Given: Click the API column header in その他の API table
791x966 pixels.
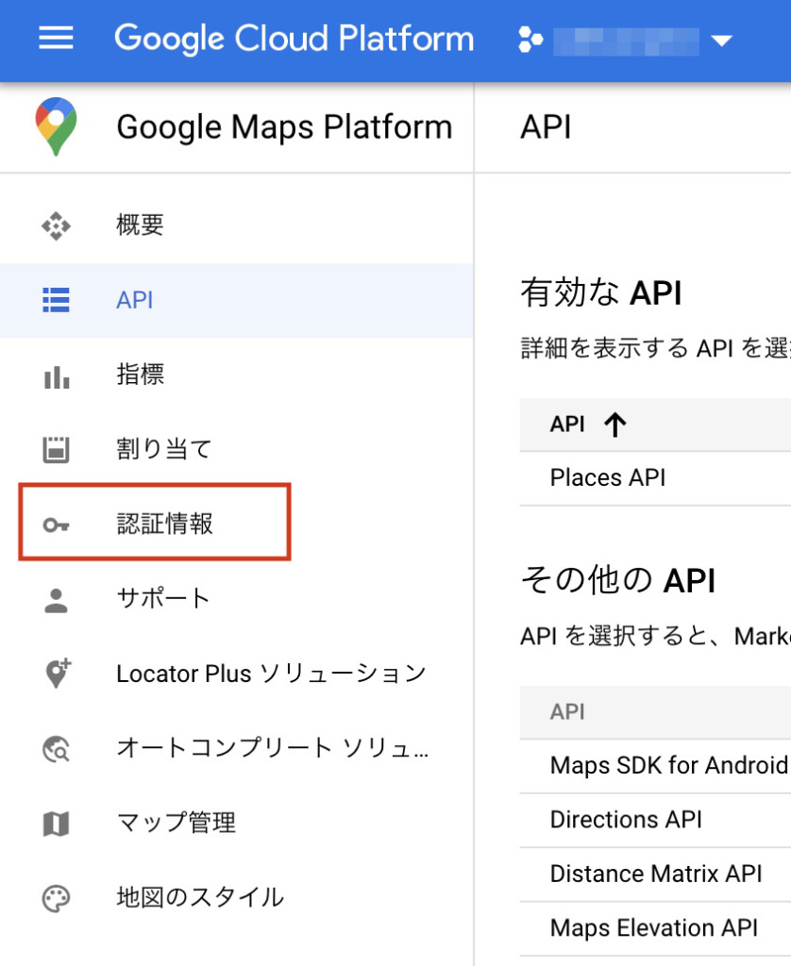Looking at the screenshot, I should (x=567, y=712).
